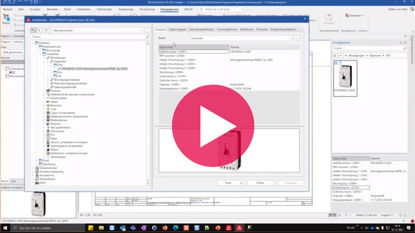
Task: Click the Logica componenten icon
Action: click(x=48, y=113)
